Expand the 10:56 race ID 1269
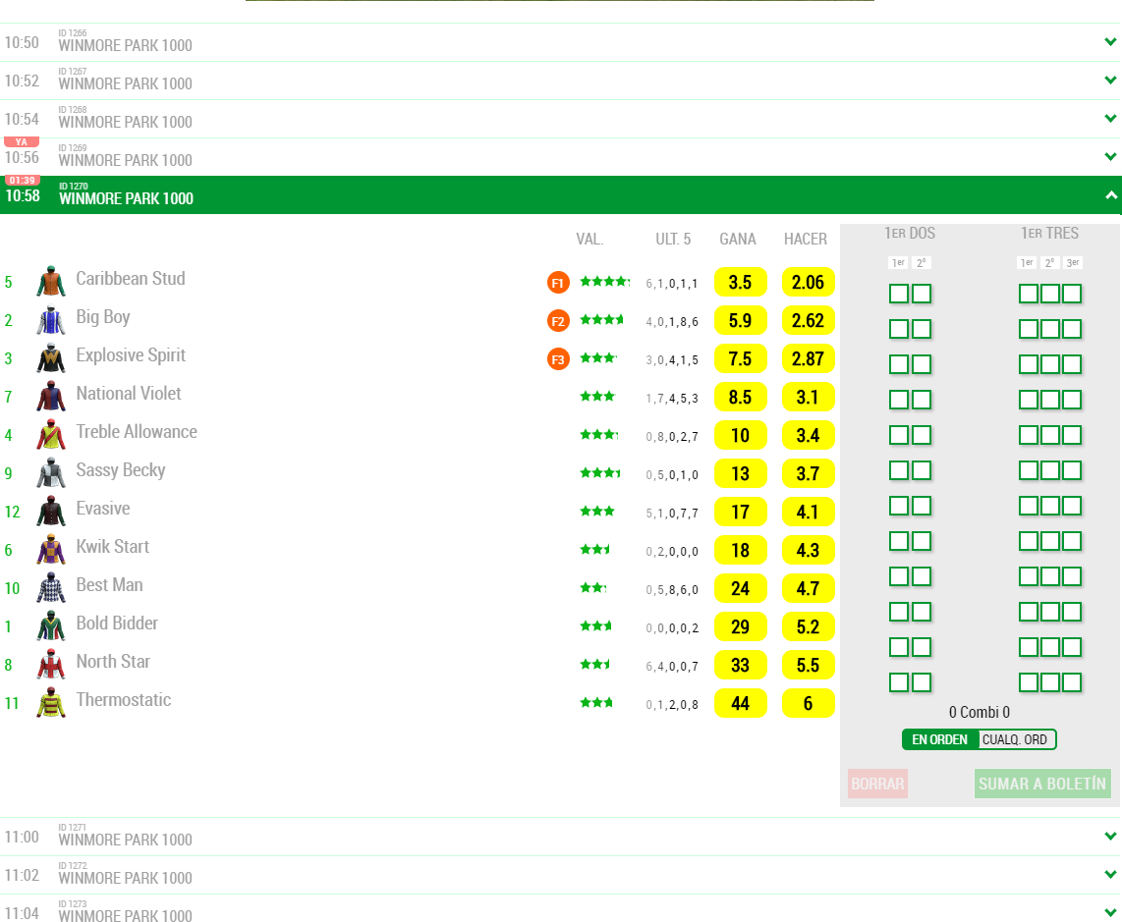 point(1110,157)
